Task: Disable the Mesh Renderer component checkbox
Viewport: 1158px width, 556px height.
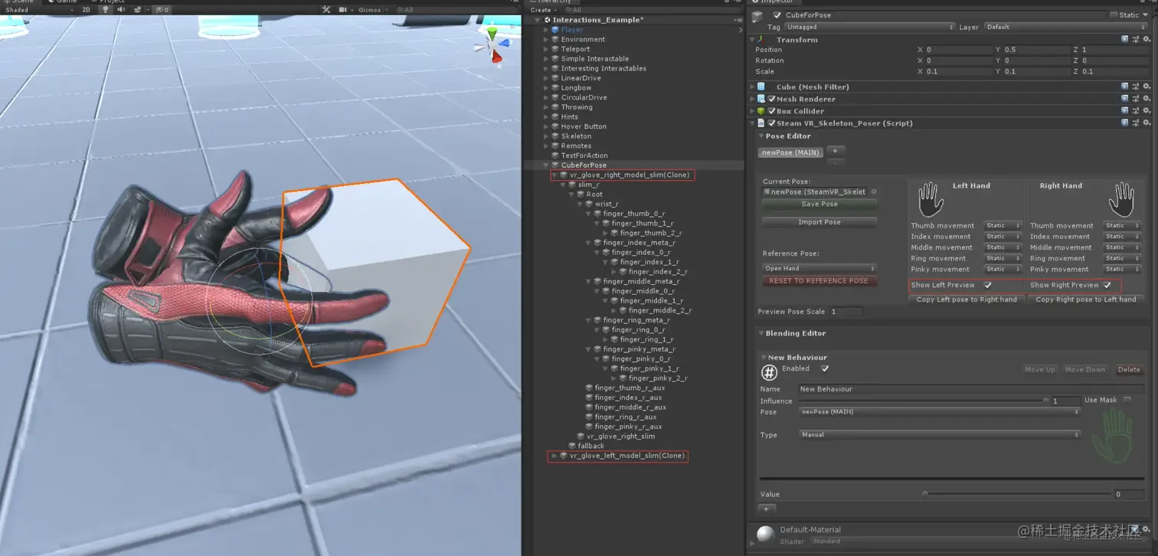Action: pyautogui.click(x=772, y=99)
